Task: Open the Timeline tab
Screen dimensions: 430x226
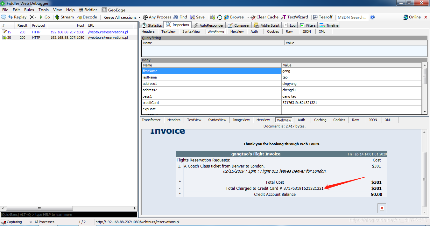Action: click(329, 25)
